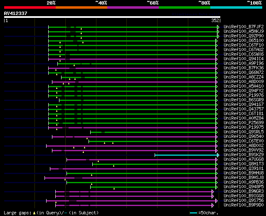Select the UniRef100_A8D009 label
Image resolution: width=266 pixels, height=216 pixels.
(x=244, y=82)
